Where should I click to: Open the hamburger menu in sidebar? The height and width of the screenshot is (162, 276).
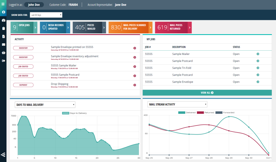click(3, 4)
